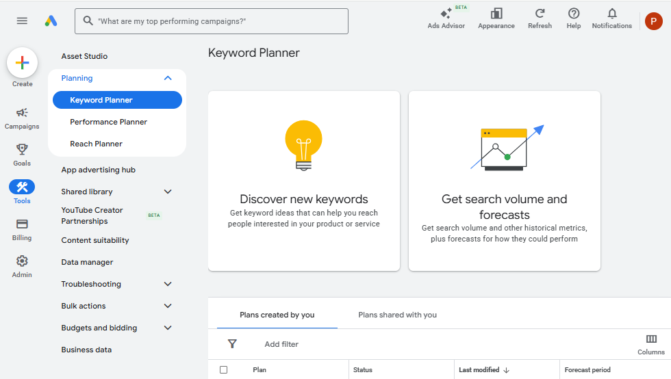This screenshot has width=671, height=379.
Task: Expand Shared library submenu
Action: coord(168,192)
